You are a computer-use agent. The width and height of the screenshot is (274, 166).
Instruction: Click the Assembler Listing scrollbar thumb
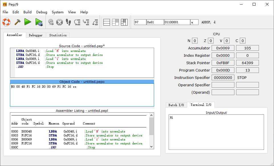(x=151, y=126)
